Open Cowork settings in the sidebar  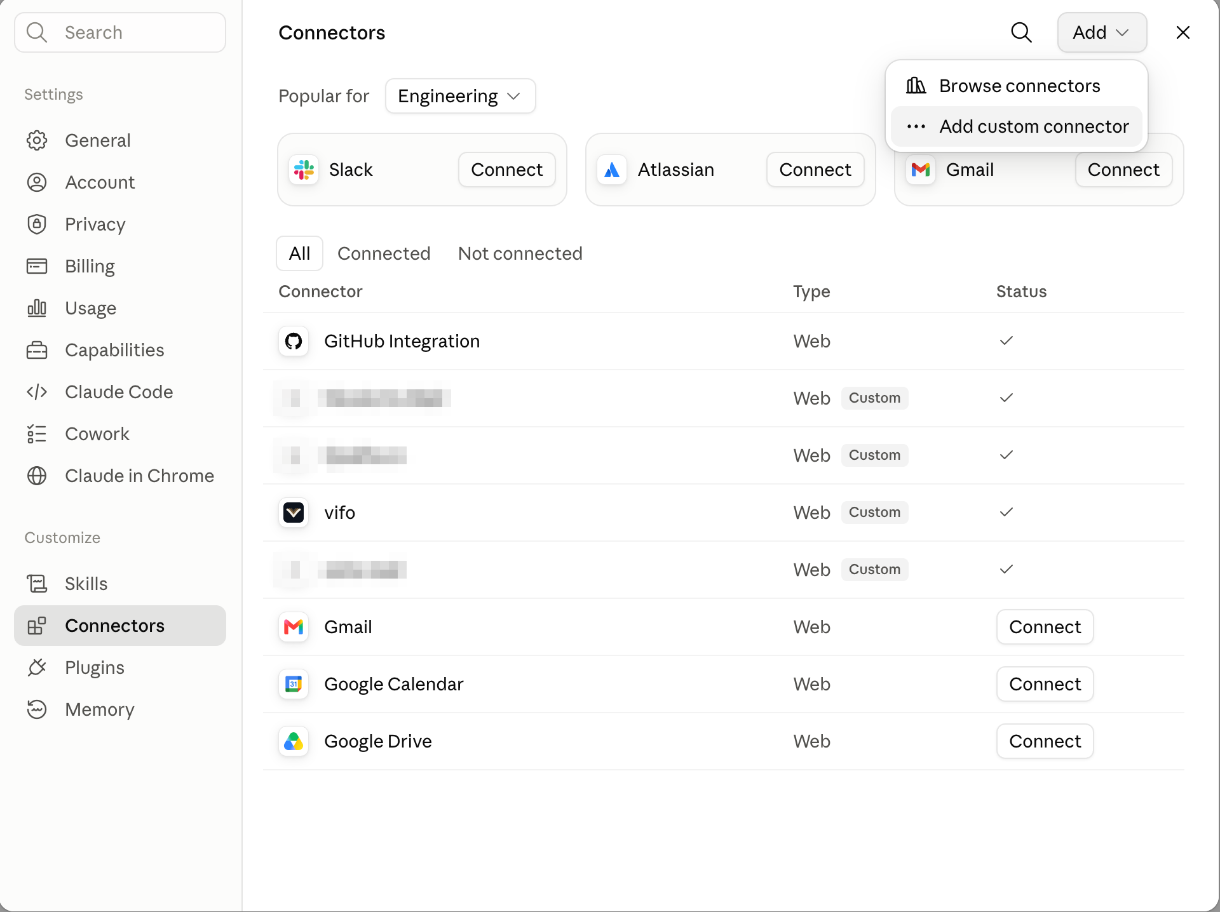120,434
